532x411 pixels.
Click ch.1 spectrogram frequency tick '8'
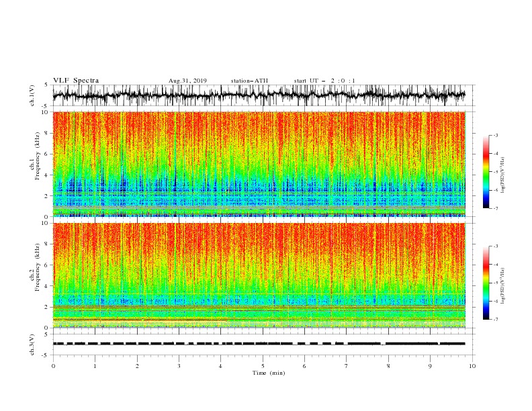(47, 133)
